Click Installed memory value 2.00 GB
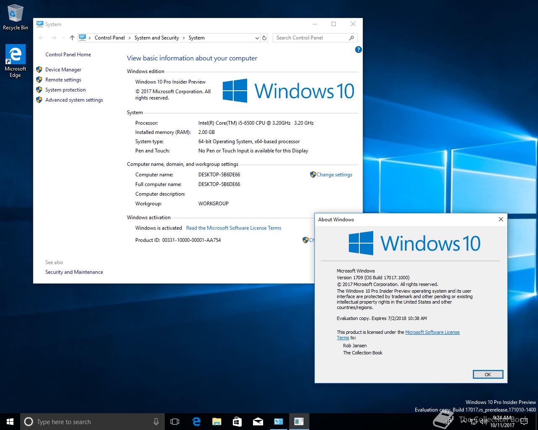 pyautogui.click(x=206, y=132)
